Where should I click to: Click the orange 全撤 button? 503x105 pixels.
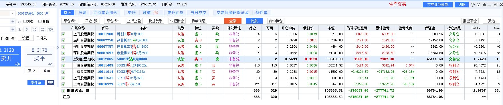click(x=233, y=21)
